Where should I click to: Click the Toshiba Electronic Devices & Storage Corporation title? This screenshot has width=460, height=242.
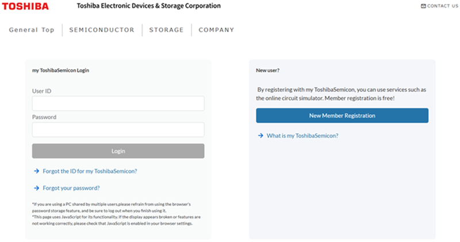click(x=149, y=6)
